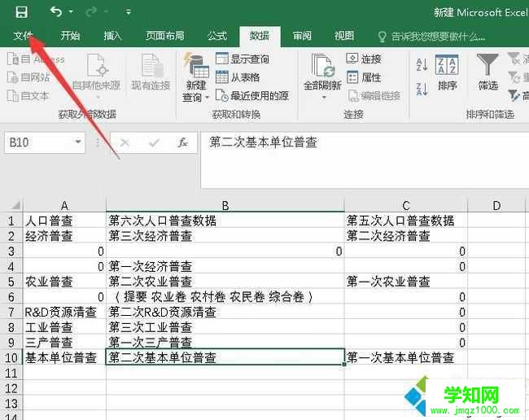Screen dimensions: 529x420
Task: Select column A header
Action: click(64, 205)
